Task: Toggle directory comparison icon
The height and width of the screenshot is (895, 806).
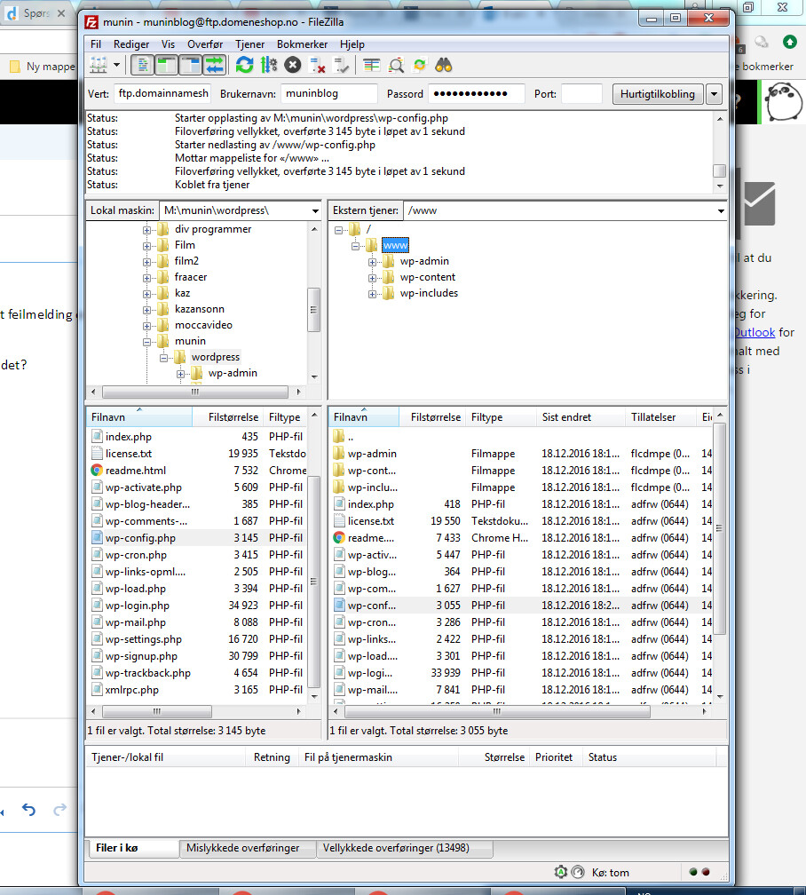Action: tap(396, 66)
